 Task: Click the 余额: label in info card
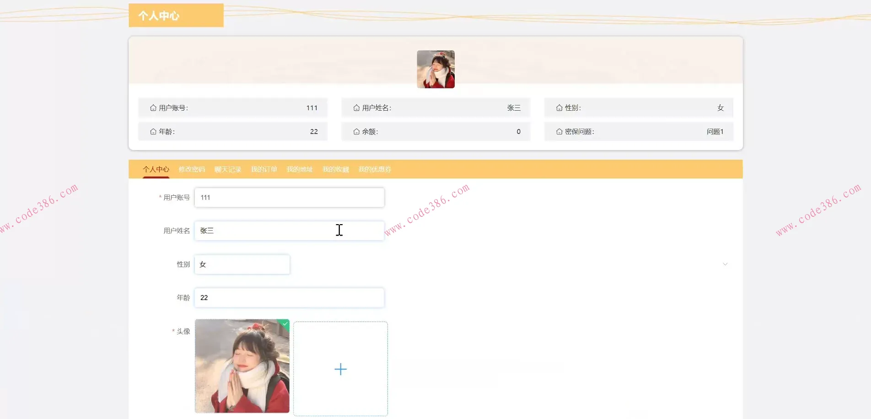pyautogui.click(x=370, y=132)
